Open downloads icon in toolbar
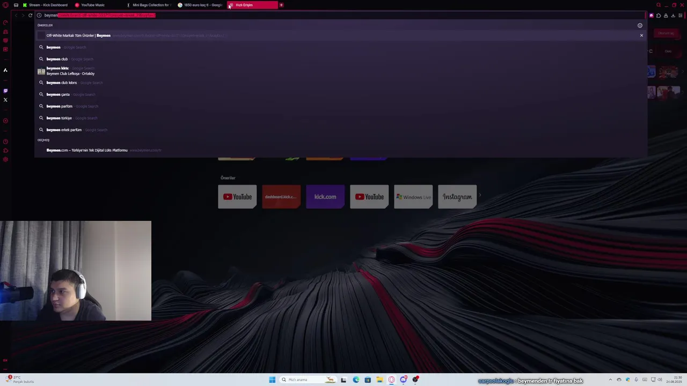Screen dimensions: 687x386 coord(673,15)
